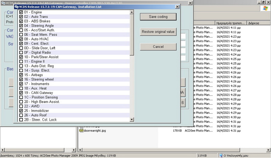This screenshot has width=271, height=158.
Task: Close the background file browser window
Action: [x=269, y=2]
